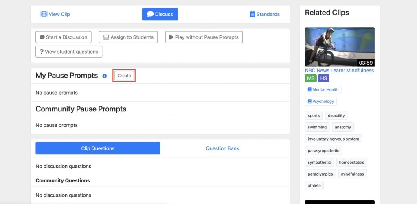The height and width of the screenshot is (204, 417).
Task: Click the homeostatsis tag
Action: (x=351, y=163)
